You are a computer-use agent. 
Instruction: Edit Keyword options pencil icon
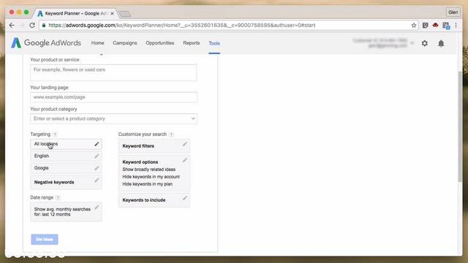[x=185, y=160]
